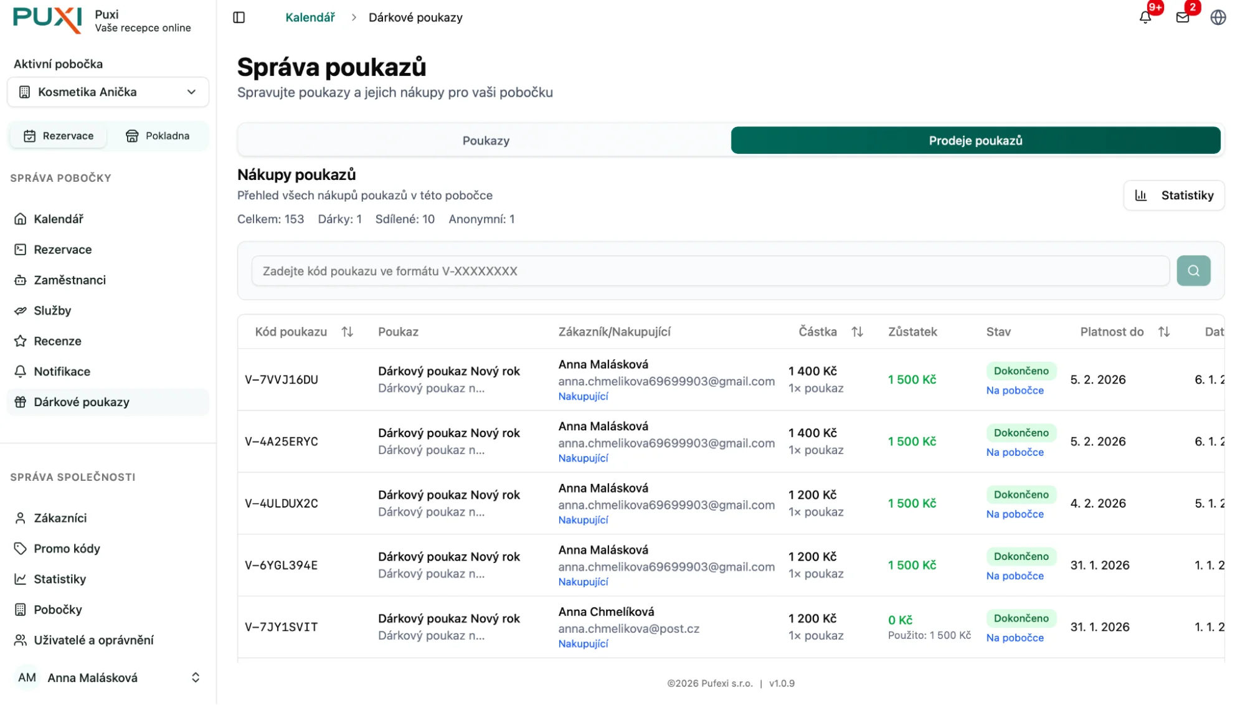The image size is (1245, 705).
Task: Open the Statistiky overview button
Action: (x=1173, y=195)
